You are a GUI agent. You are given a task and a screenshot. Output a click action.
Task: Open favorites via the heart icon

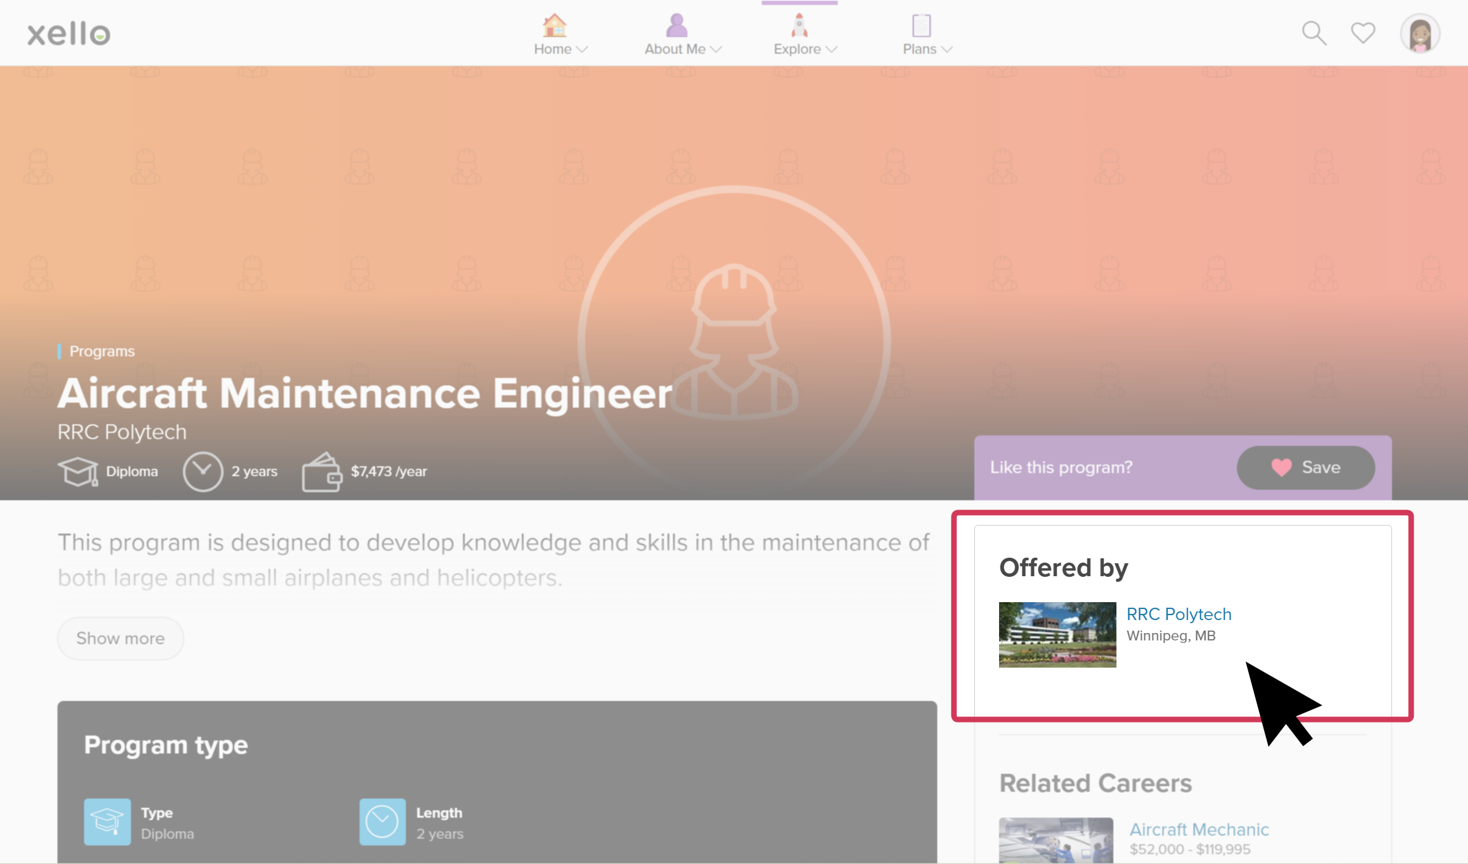click(1363, 33)
